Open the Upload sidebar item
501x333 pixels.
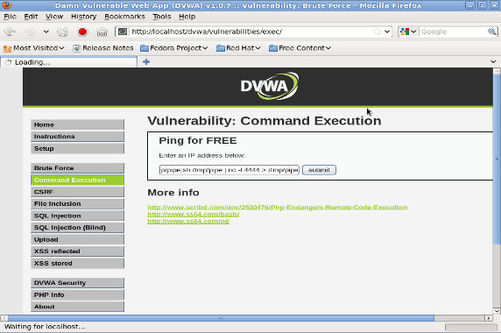click(x=77, y=239)
